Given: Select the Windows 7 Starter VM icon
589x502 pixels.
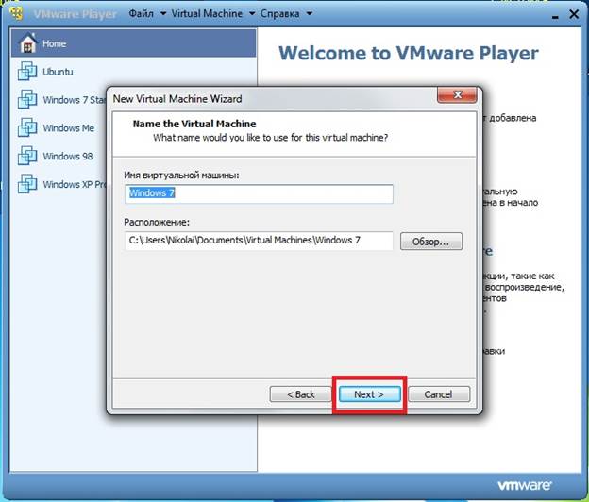Looking at the screenshot, I should point(27,99).
